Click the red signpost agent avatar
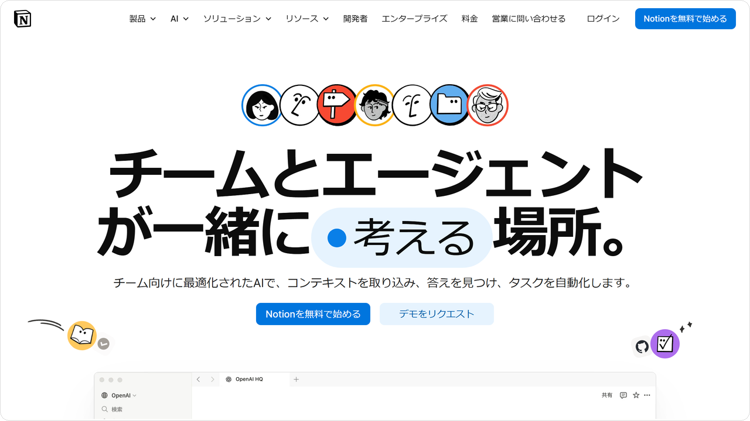Screen dimensions: 750x421 [336, 105]
